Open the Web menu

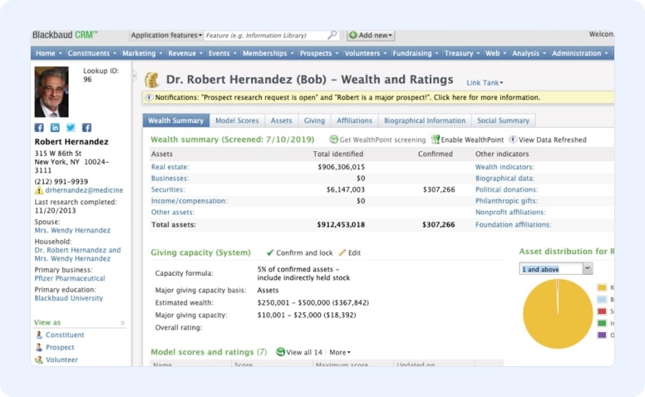(x=495, y=53)
